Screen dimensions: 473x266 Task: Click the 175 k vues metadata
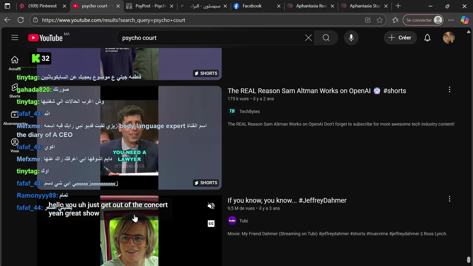point(238,99)
